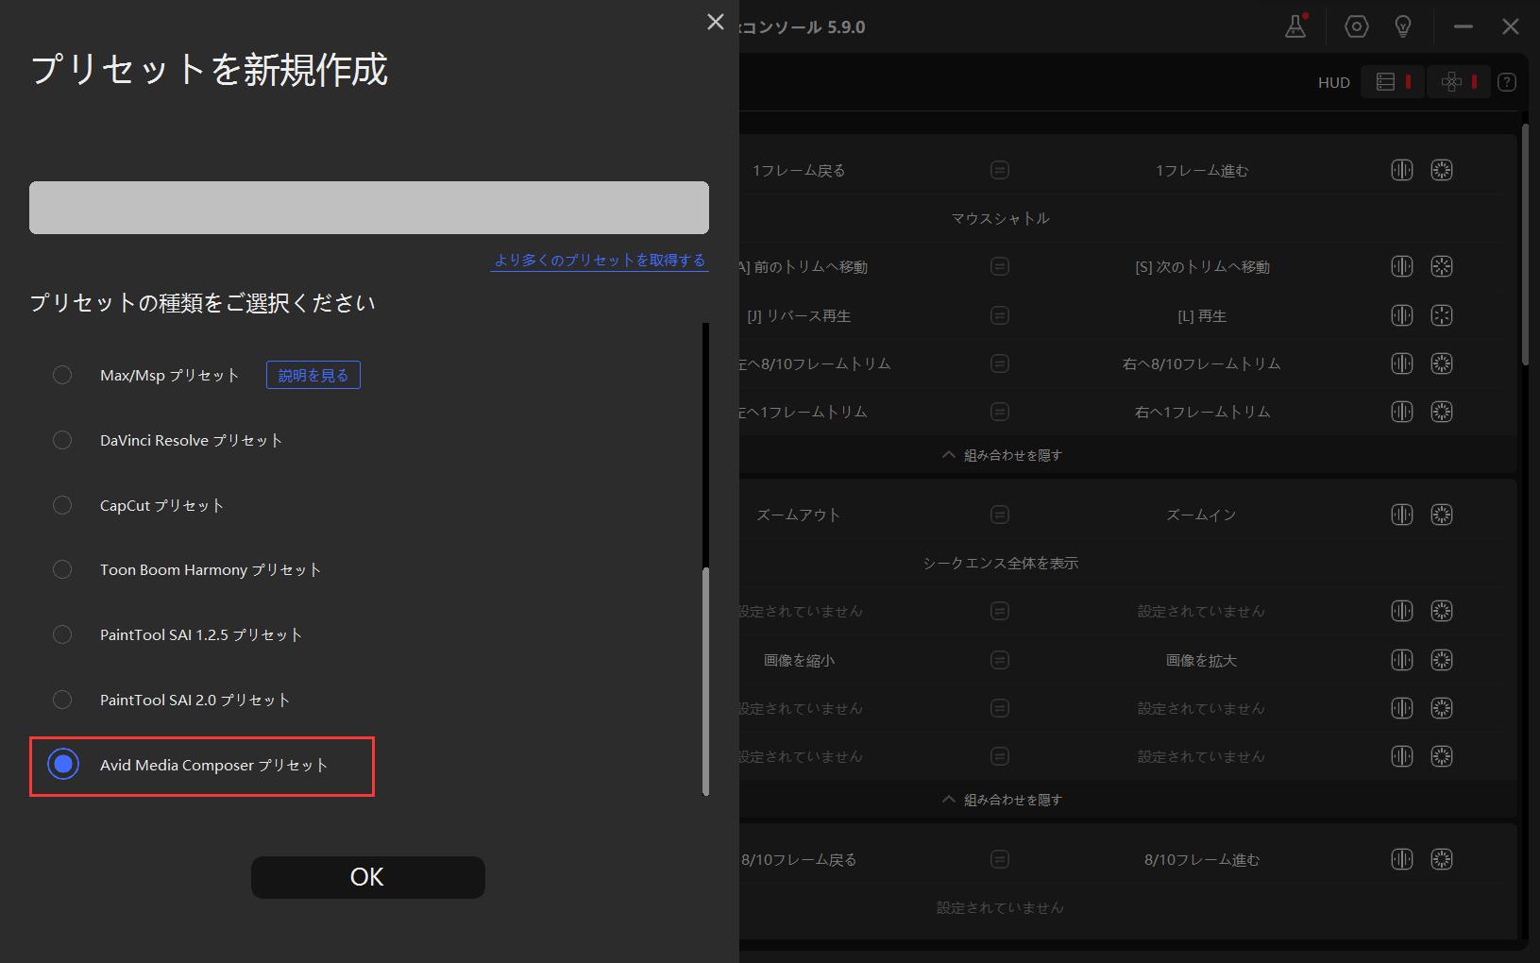Click haptic icon in 画像を拡大 row

[x=1401, y=660]
